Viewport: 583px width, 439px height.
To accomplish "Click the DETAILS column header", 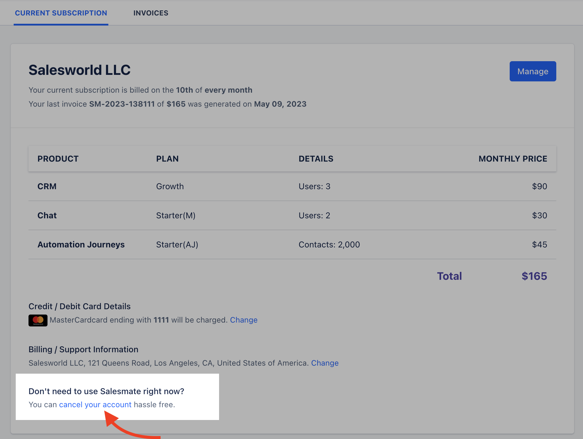I will click(x=316, y=159).
